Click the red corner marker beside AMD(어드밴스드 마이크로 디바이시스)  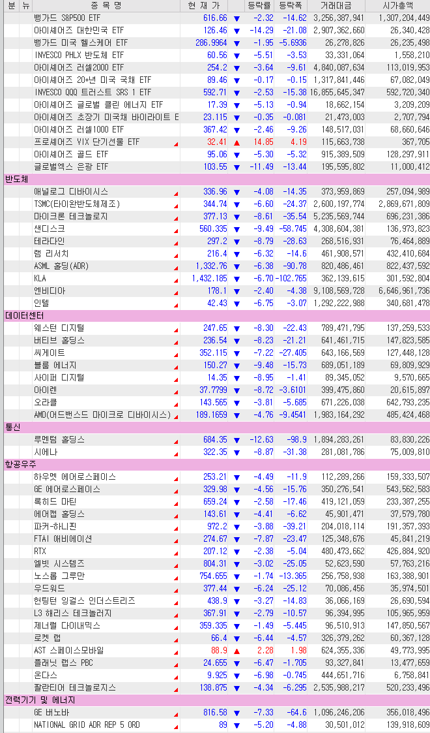176,417
